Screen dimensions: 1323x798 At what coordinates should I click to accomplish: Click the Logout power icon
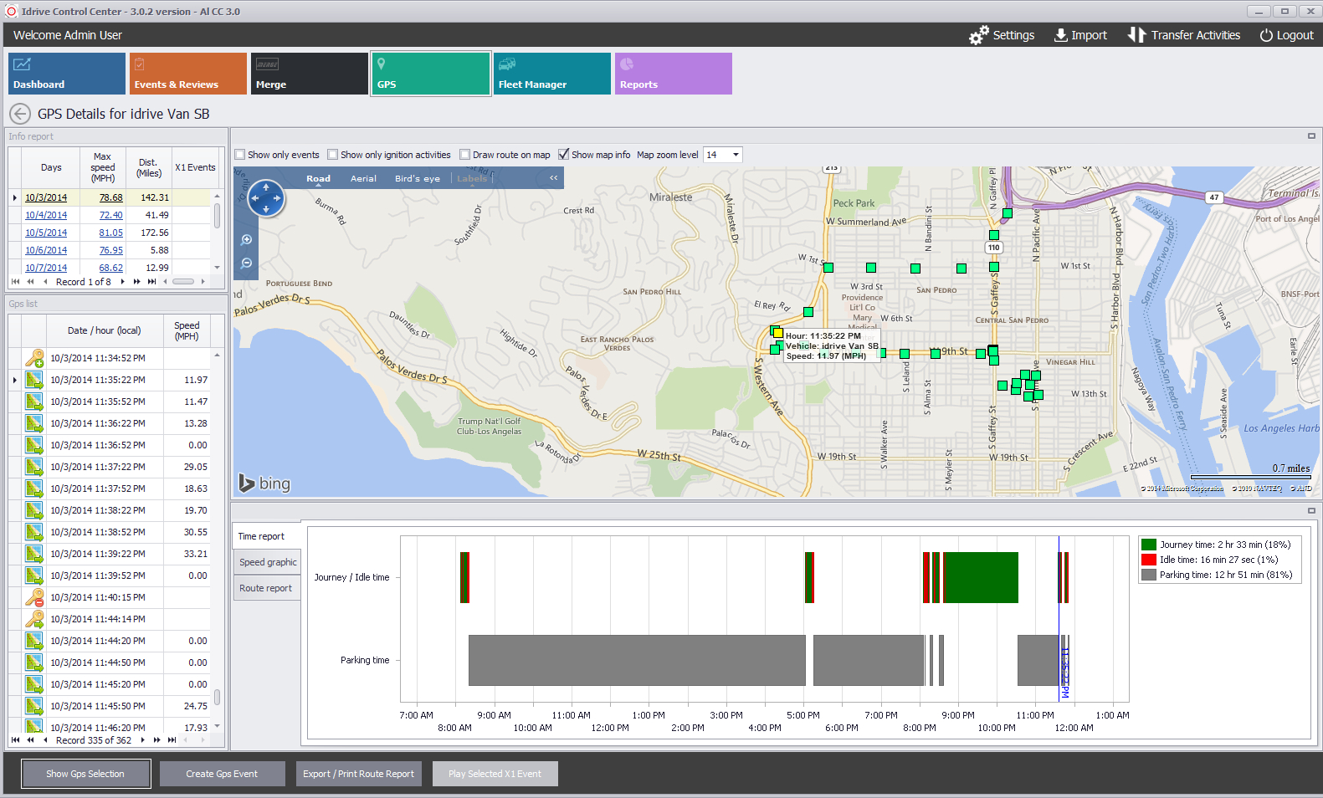1266,35
